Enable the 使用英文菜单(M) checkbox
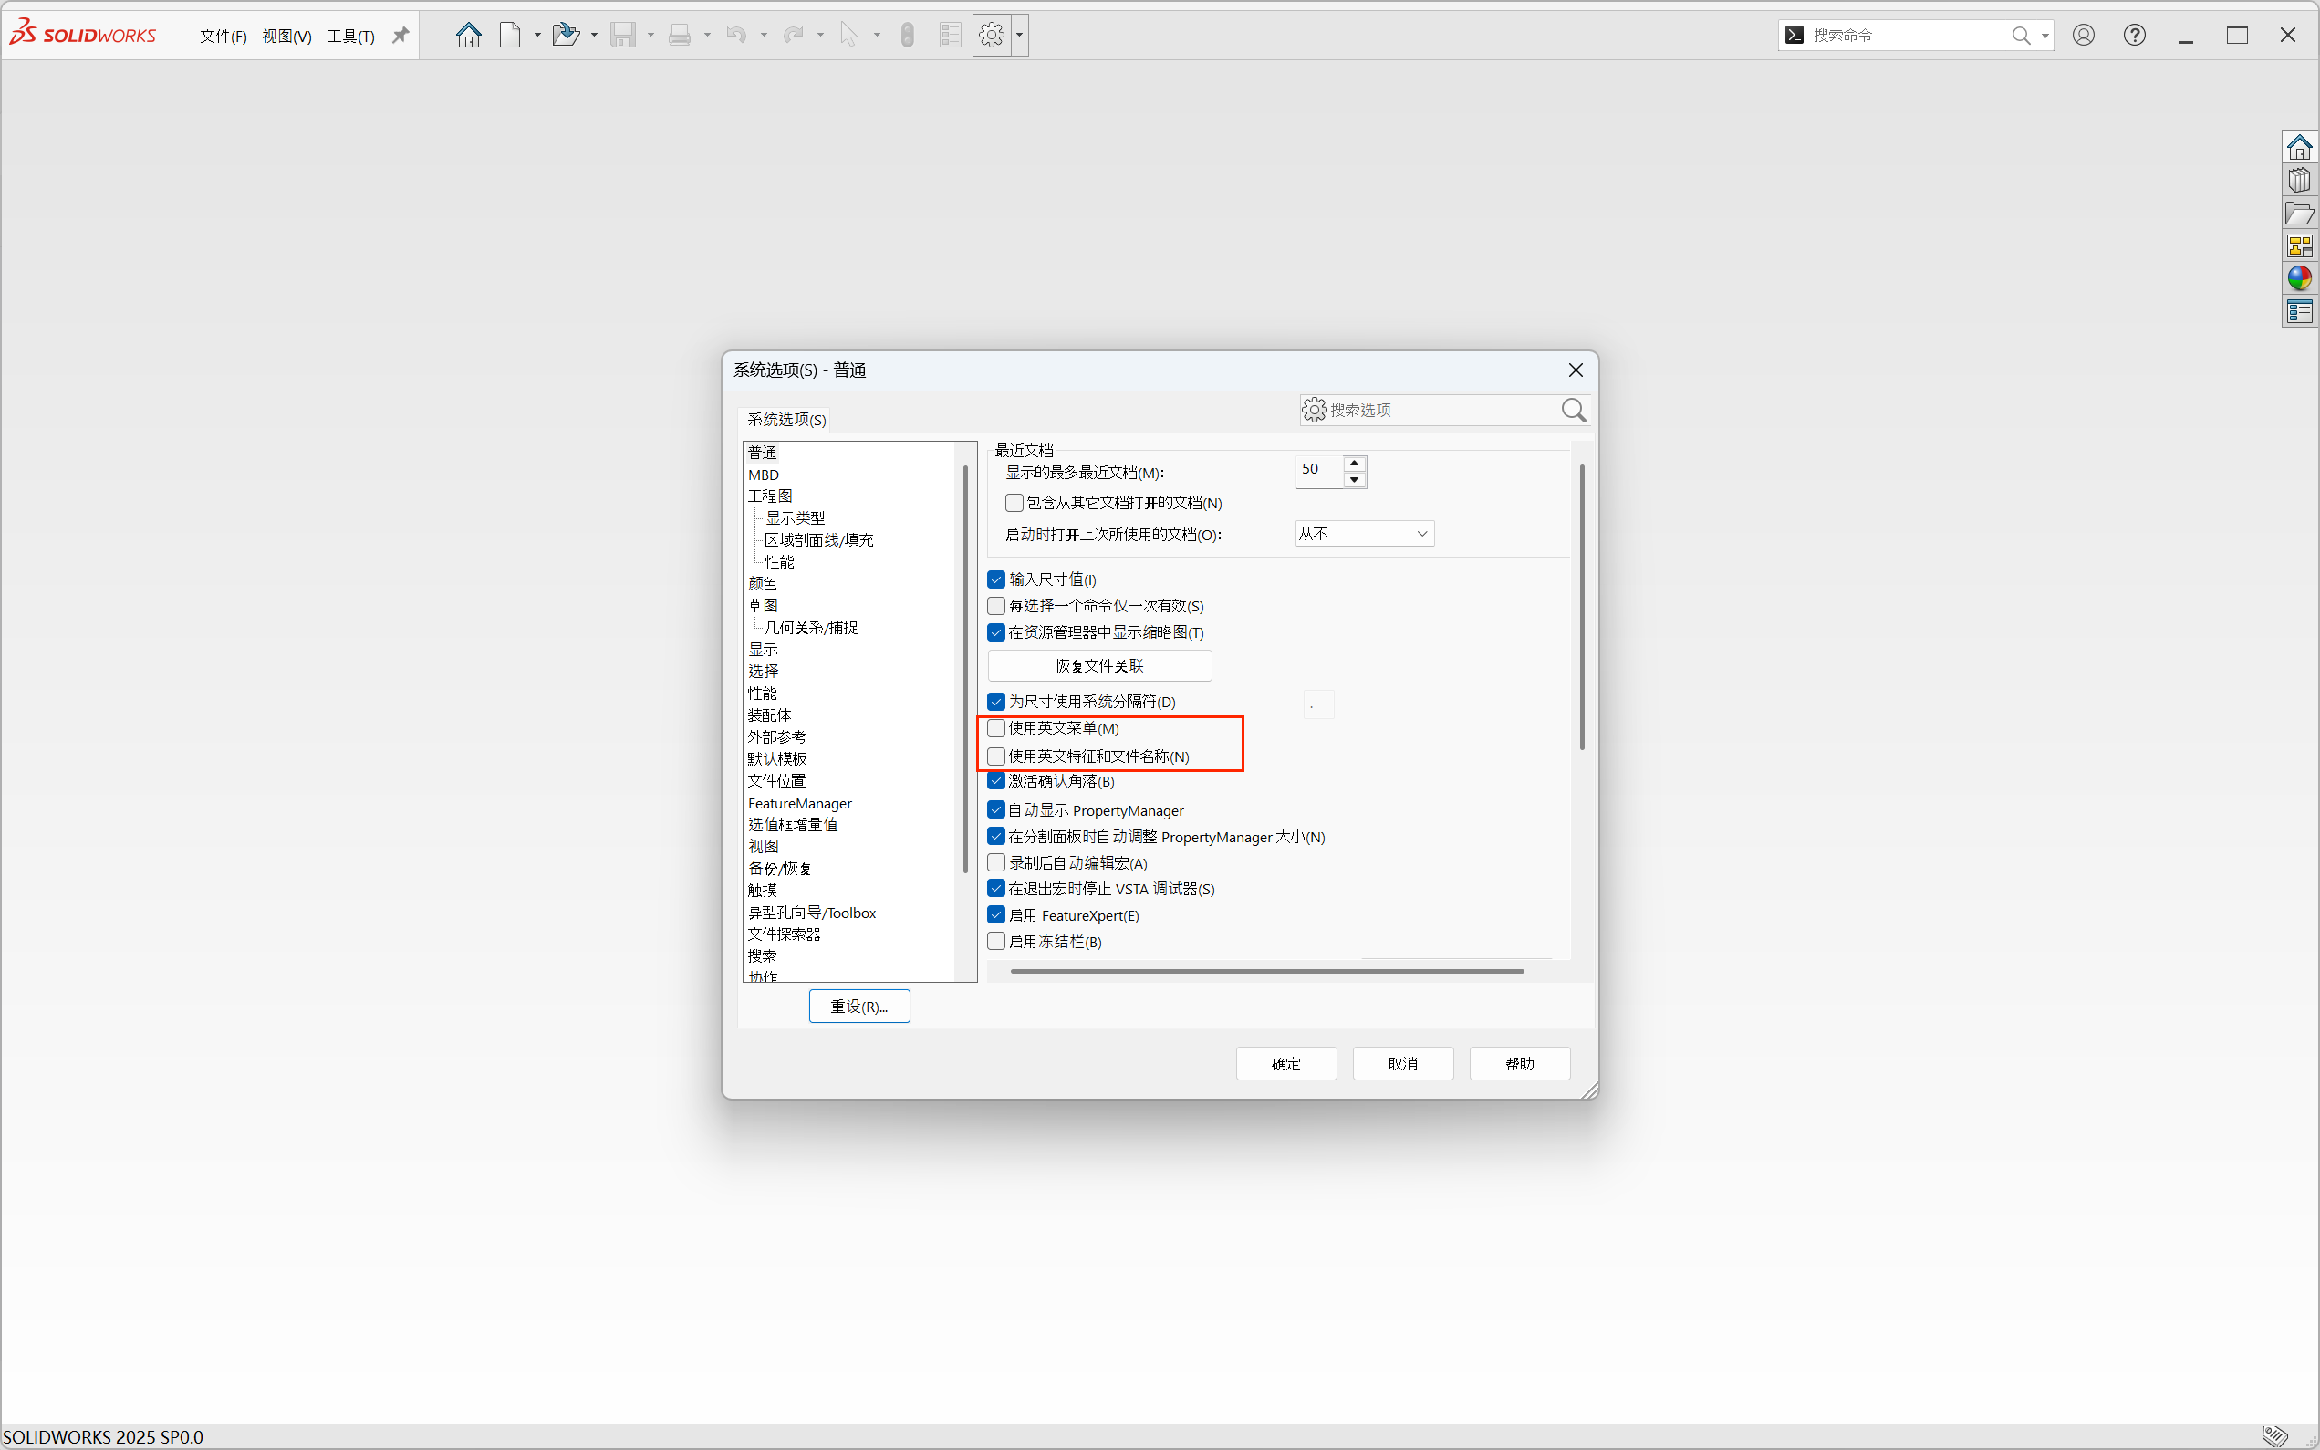Screen dimensions: 2320x1450 996,728
